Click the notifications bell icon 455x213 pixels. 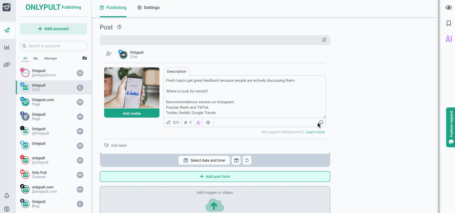click(7, 196)
